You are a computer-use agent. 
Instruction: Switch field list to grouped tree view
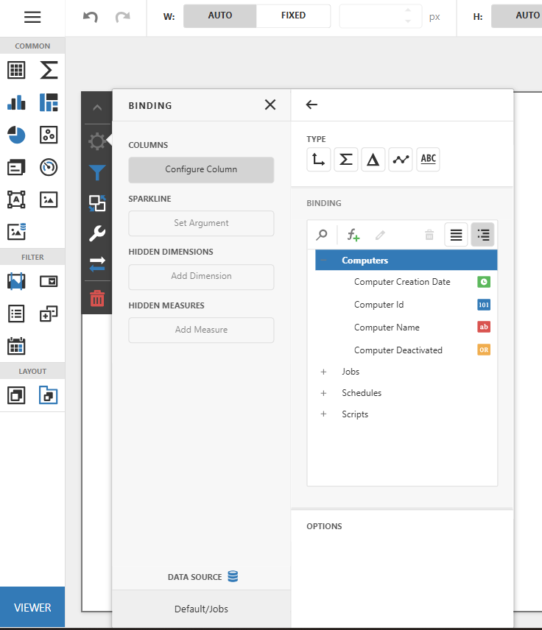482,235
